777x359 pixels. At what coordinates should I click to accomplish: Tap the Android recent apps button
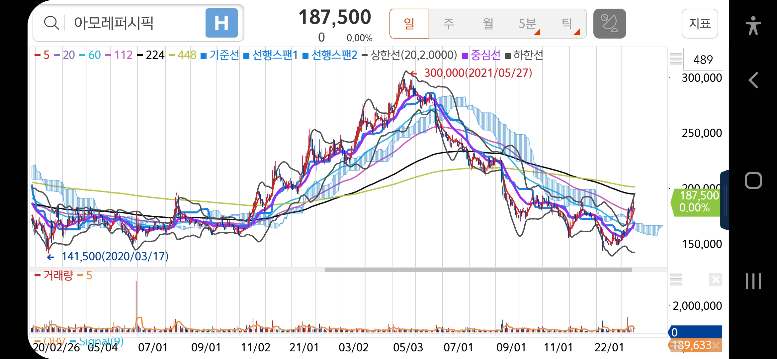tap(753, 281)
